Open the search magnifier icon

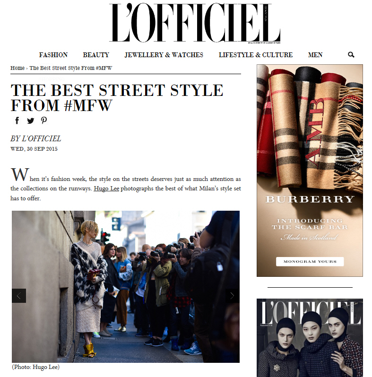(351, 55)
